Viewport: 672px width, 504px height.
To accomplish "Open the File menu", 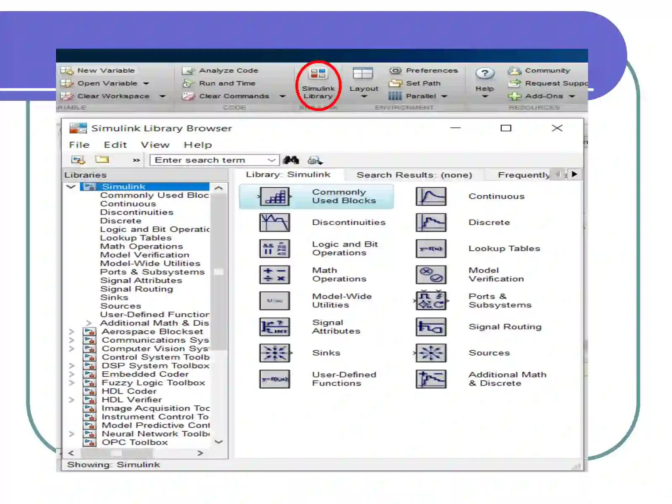I will tap(79, 145).
